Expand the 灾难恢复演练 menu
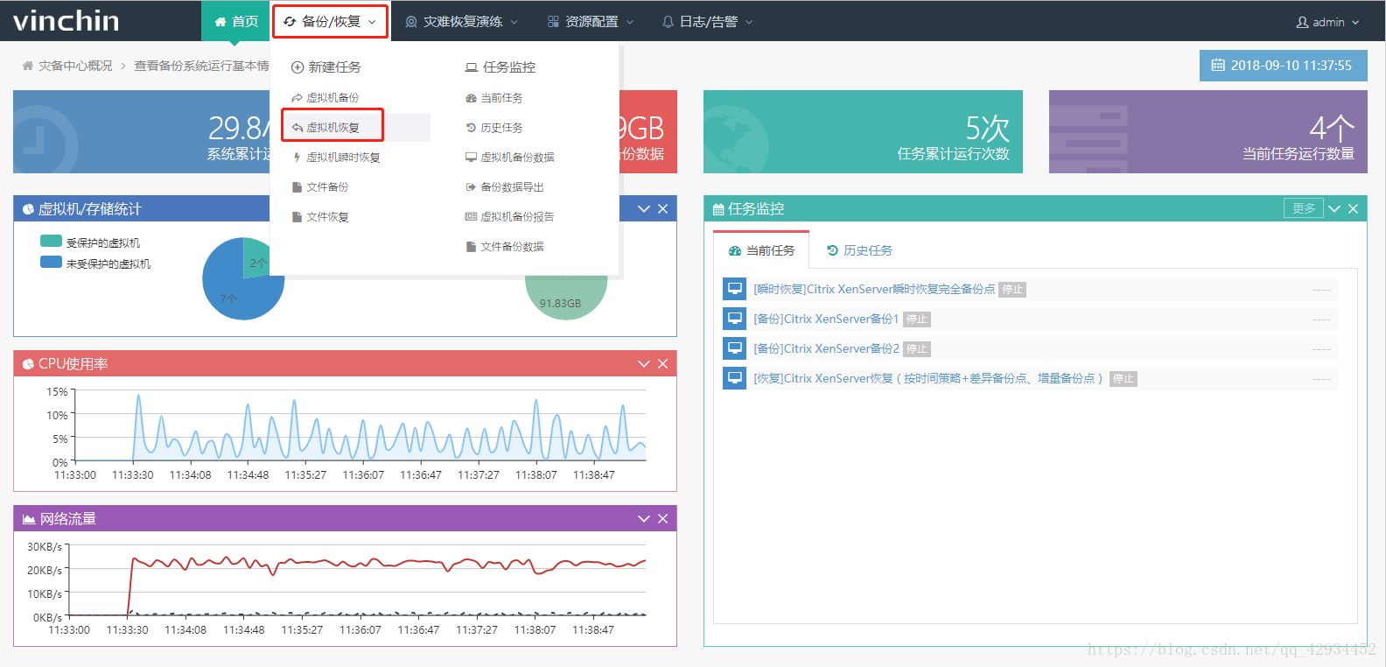 coord(462,22)
